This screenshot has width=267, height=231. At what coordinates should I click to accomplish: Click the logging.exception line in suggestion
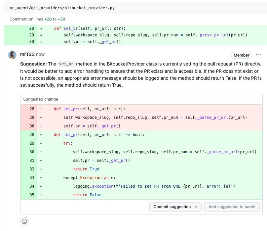coord(154,186)
